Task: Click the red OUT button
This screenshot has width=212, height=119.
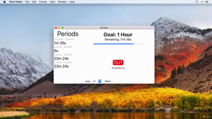Action: pyautogui.click(x=118, y=62)
